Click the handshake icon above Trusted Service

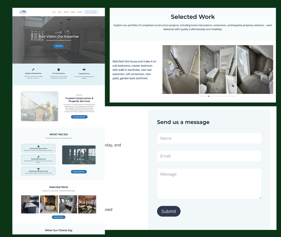[84, 70]
